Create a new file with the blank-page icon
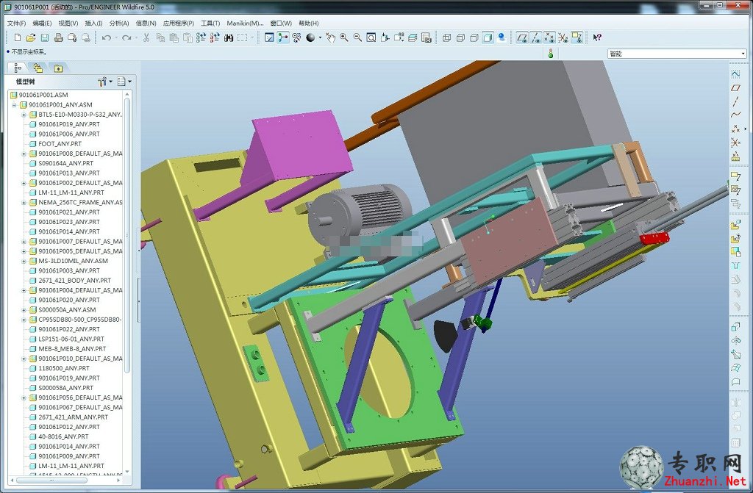The width and height of the screenshot is (753, 493). pyautogui.click(x=18, y=37)
